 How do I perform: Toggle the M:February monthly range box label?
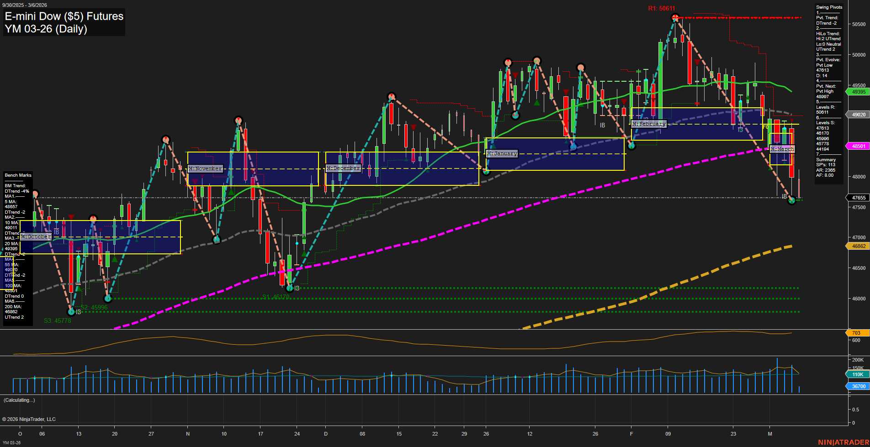(x=649, y=124)
